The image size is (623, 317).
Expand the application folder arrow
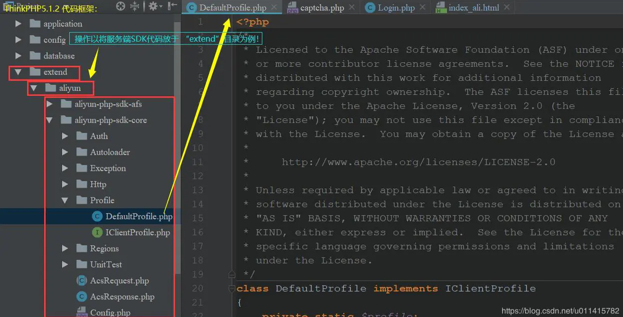19,24
